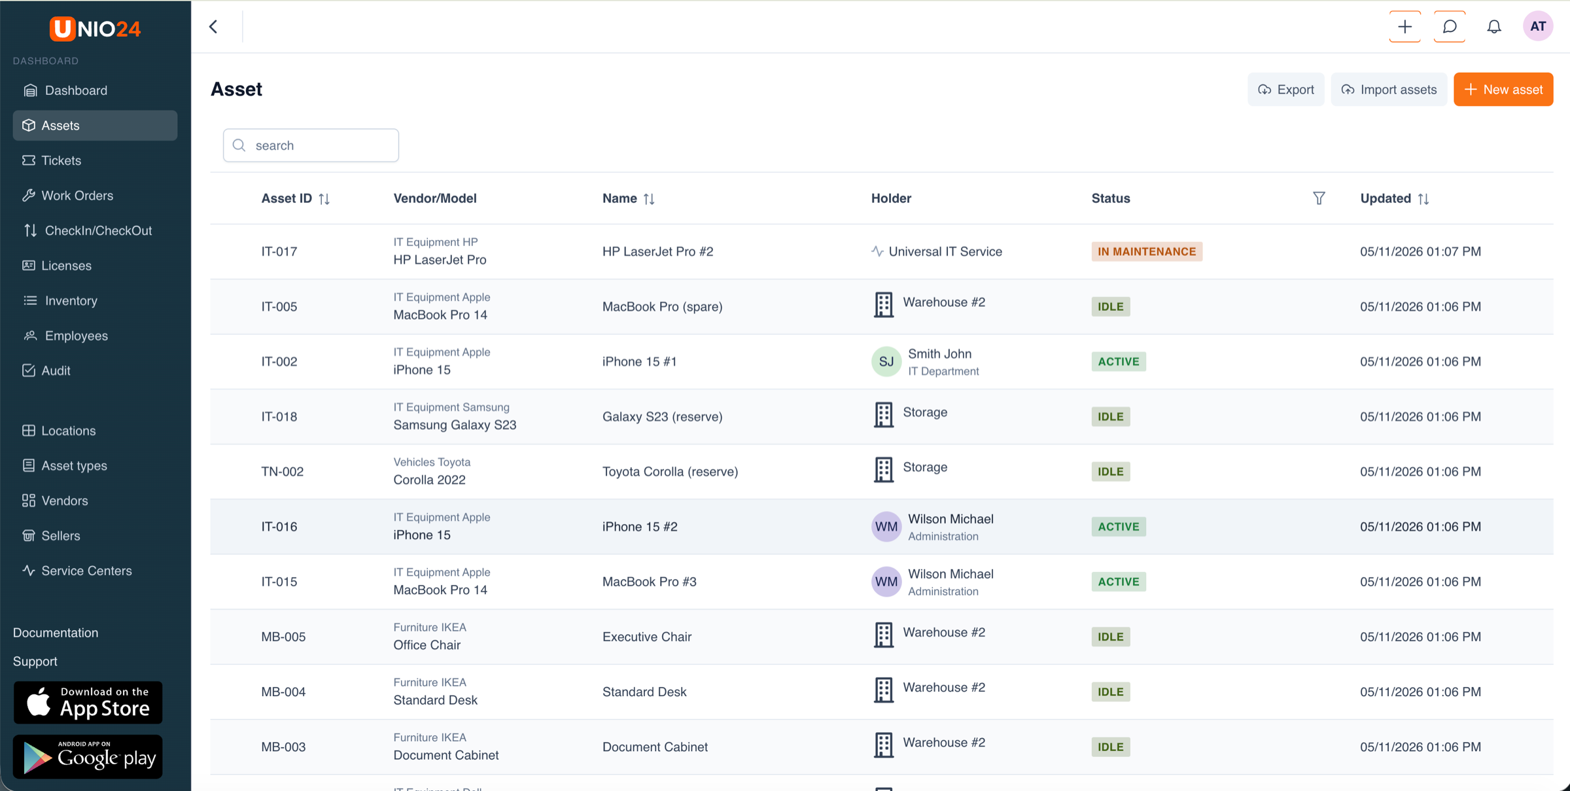Go to Tickets in the sidebar

point(95,160)
